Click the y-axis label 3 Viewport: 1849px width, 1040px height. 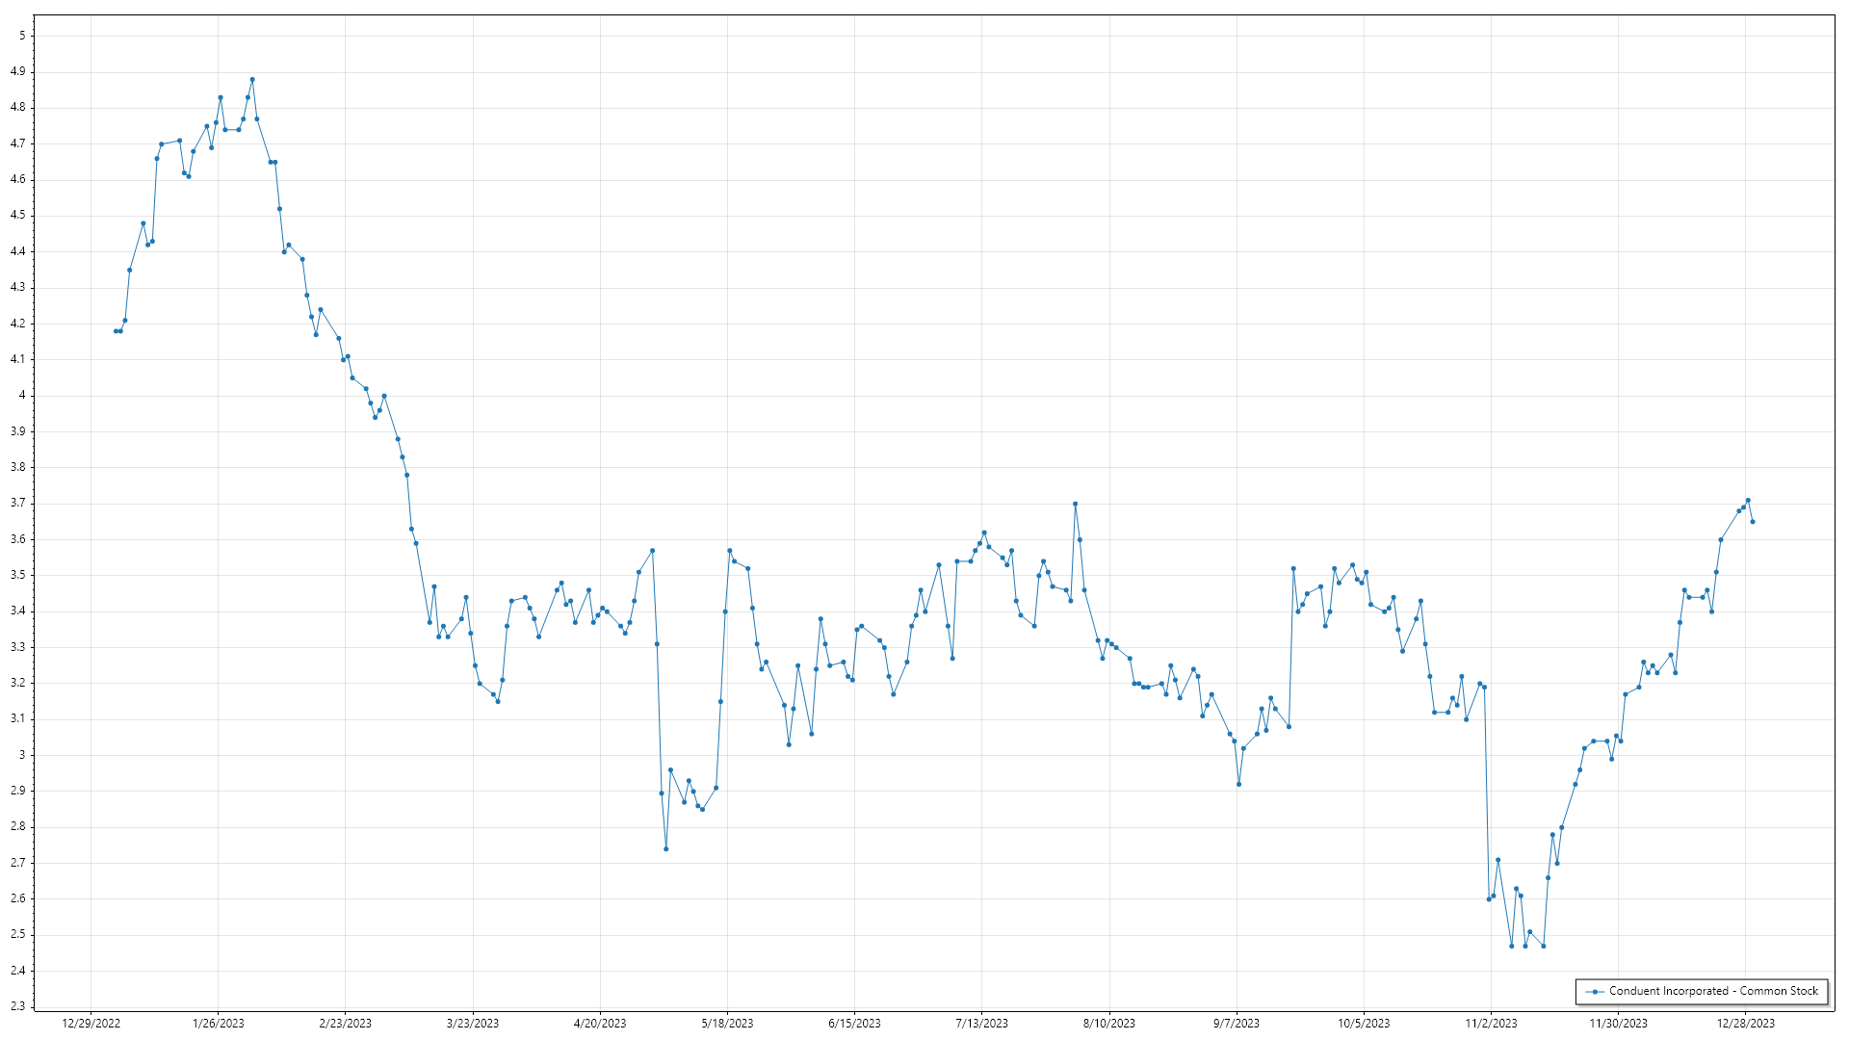pos(22,755)
